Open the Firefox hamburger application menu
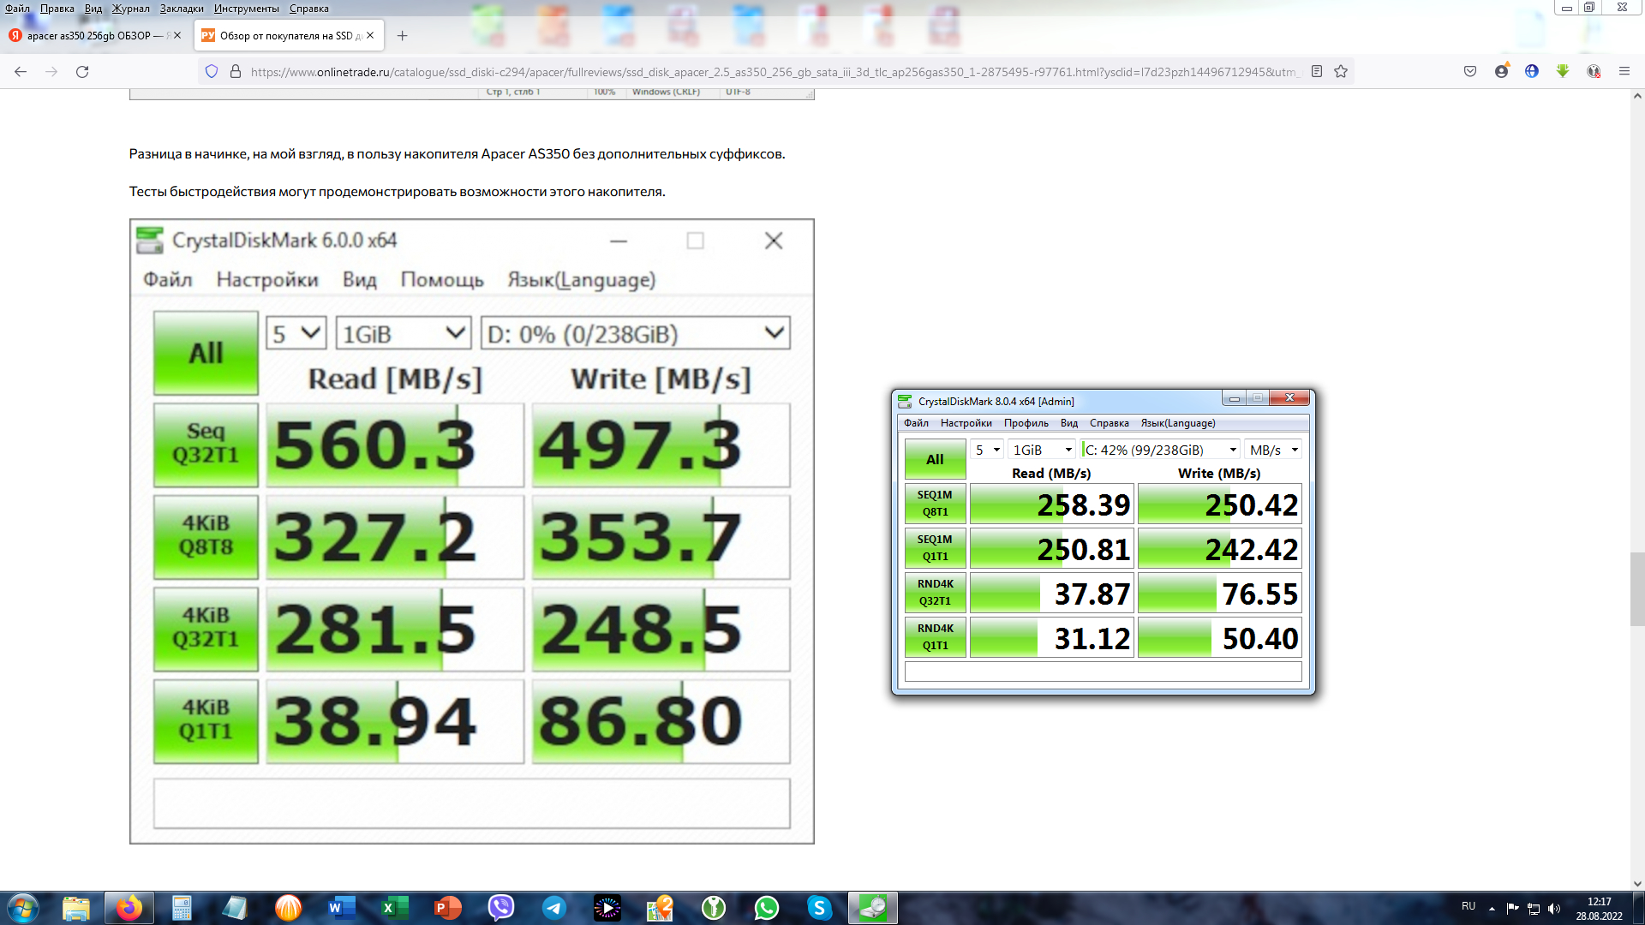The height and width of the screenshot is (925, 1645). pos(1624,72)
